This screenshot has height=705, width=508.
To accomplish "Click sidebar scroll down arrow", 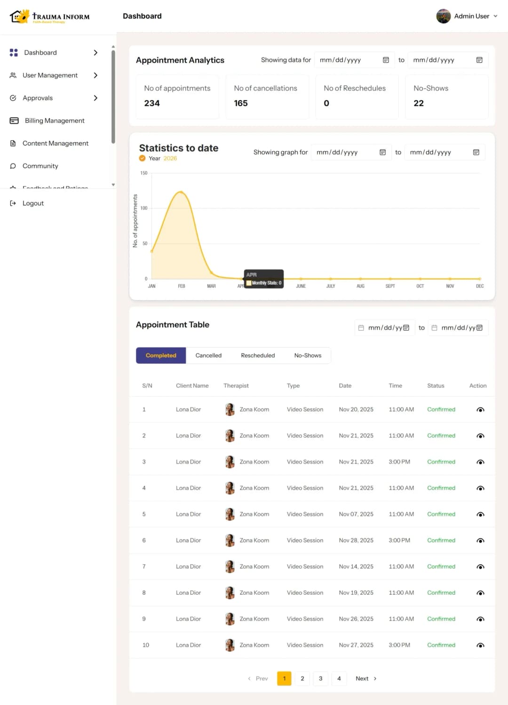I will (x=113, y=185).
